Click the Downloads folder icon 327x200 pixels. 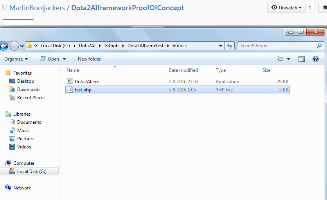point(12,89)
